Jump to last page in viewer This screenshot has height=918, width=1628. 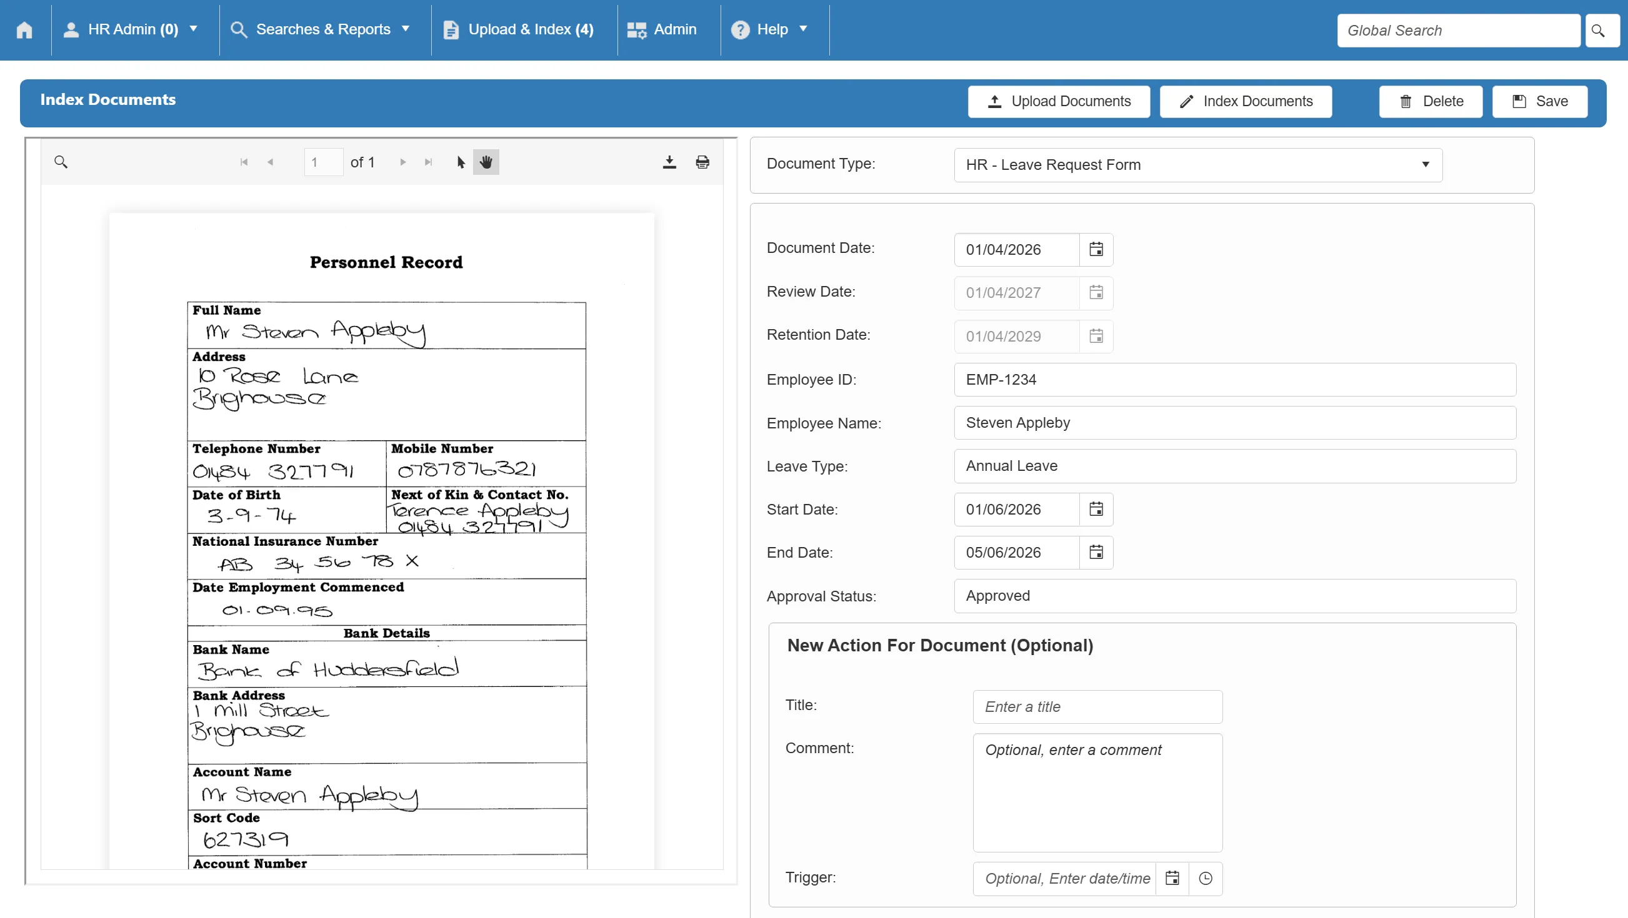(429, 162)
